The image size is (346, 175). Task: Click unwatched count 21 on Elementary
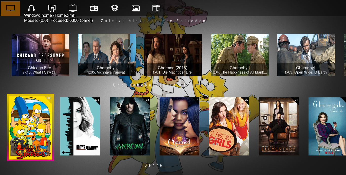(296, 100)
